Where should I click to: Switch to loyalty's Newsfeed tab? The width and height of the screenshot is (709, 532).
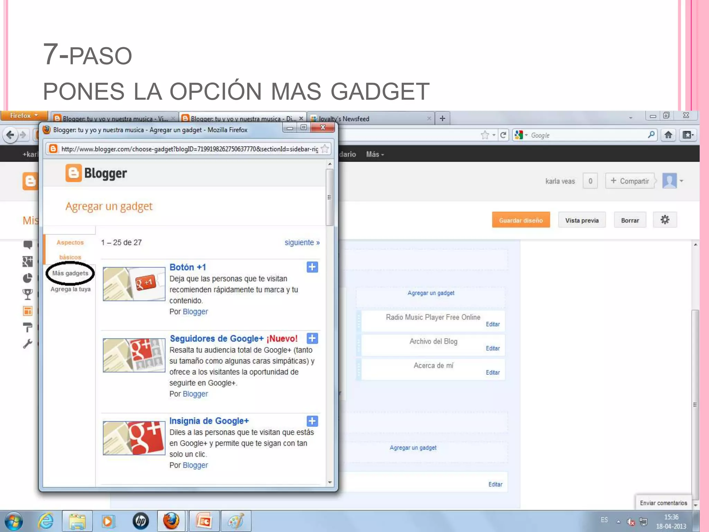tap(371, 118)
